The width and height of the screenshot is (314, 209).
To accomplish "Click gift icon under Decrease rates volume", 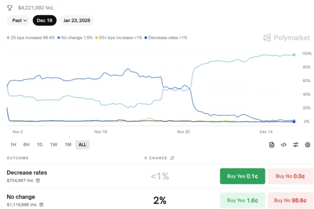I will 38,180.
